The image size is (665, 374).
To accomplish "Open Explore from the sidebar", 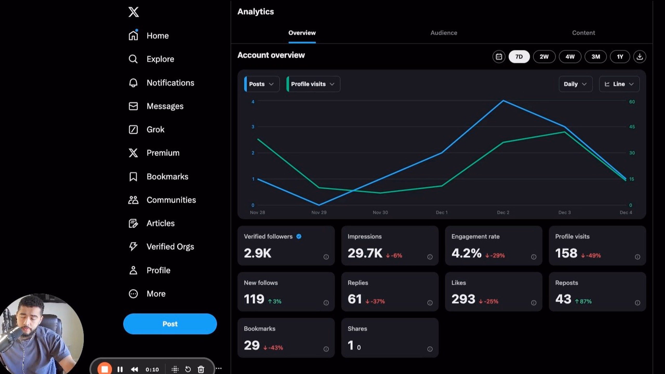I will tap(151, 59).
